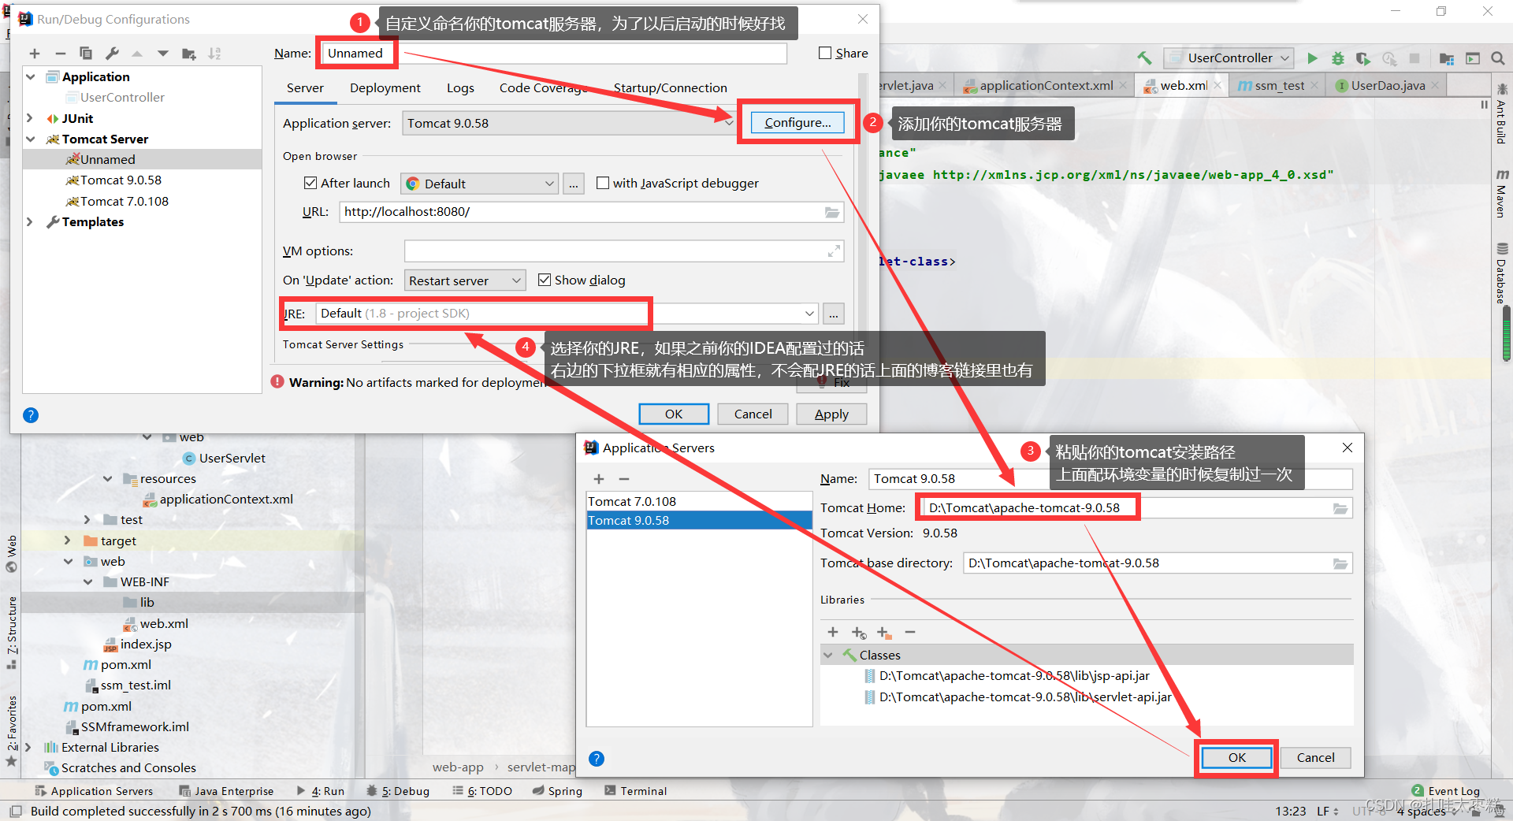Enable with JavaScript debugger checkbox
Image resolution: width=1513 pixels, height=821 pixels.
tap(603, 183)
